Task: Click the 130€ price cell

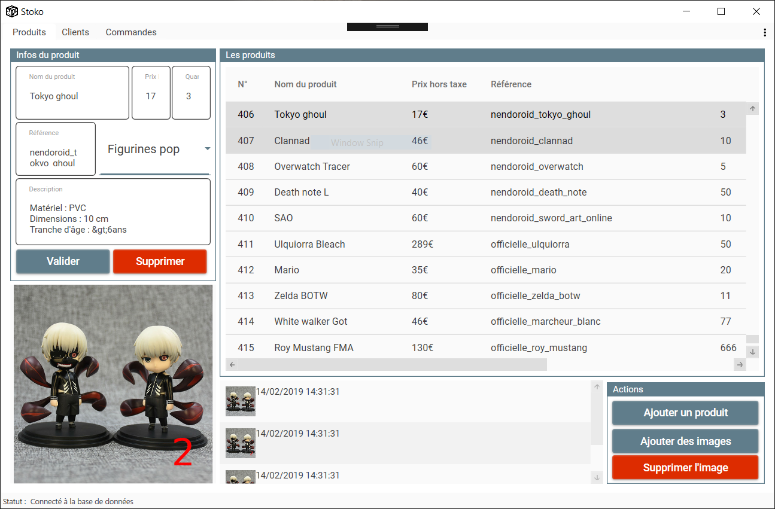Action: coord(423,348)
